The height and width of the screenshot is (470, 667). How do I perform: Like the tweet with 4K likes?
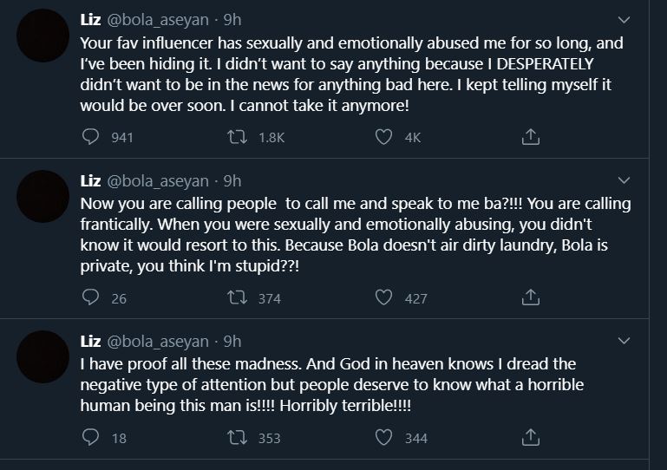click(x=383, y=137)
